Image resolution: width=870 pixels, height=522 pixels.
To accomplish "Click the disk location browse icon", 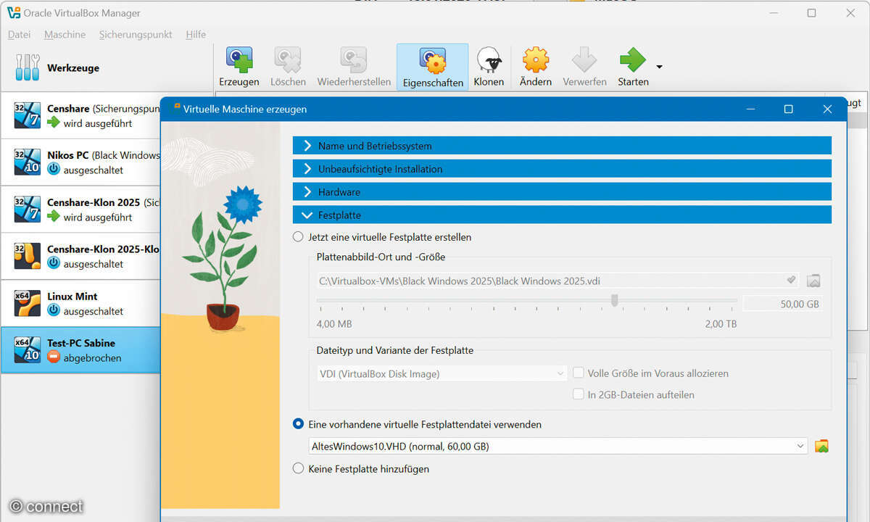I will point(813,281).
